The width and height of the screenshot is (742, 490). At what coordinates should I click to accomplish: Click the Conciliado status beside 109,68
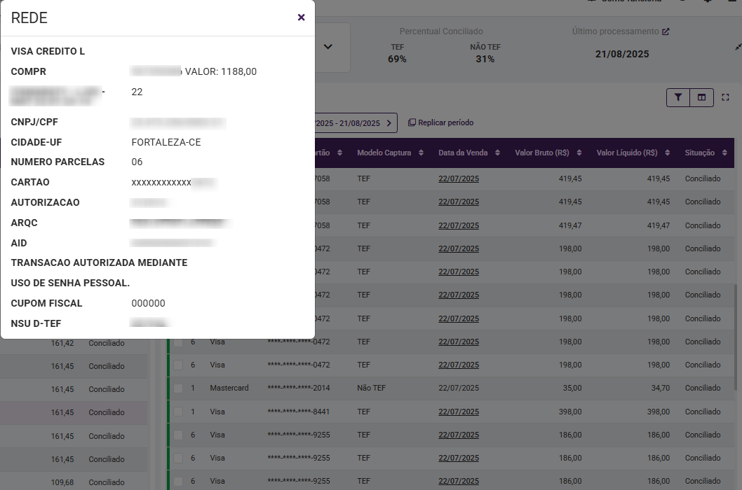click(107, 482)
